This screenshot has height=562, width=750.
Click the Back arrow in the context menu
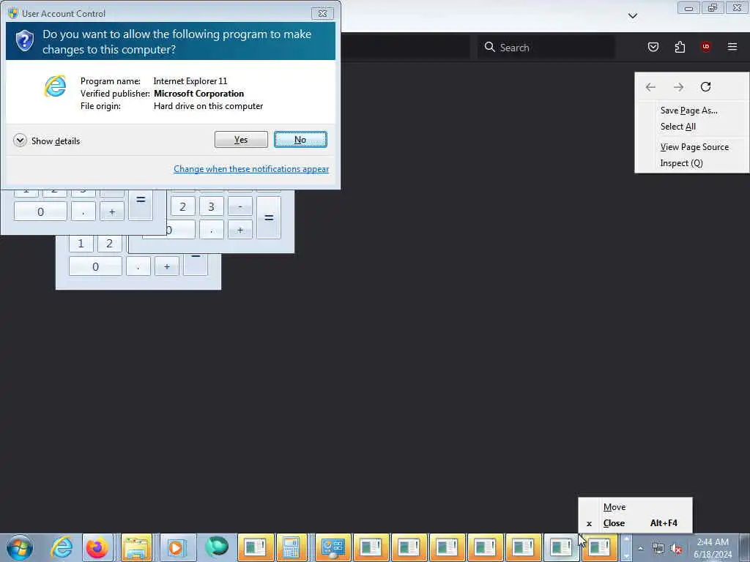(x=650, y=87)
